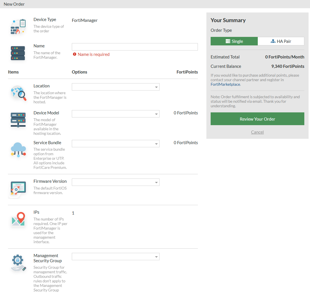
Task: Click the 'Firmware Version' label
Action: (x=50, y=181)
